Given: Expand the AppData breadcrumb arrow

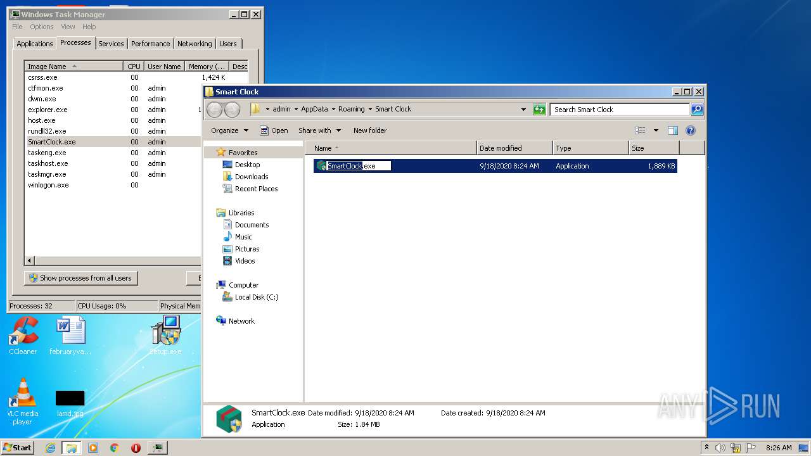Looking at the screenshot, I should click(x=333, y=110).
